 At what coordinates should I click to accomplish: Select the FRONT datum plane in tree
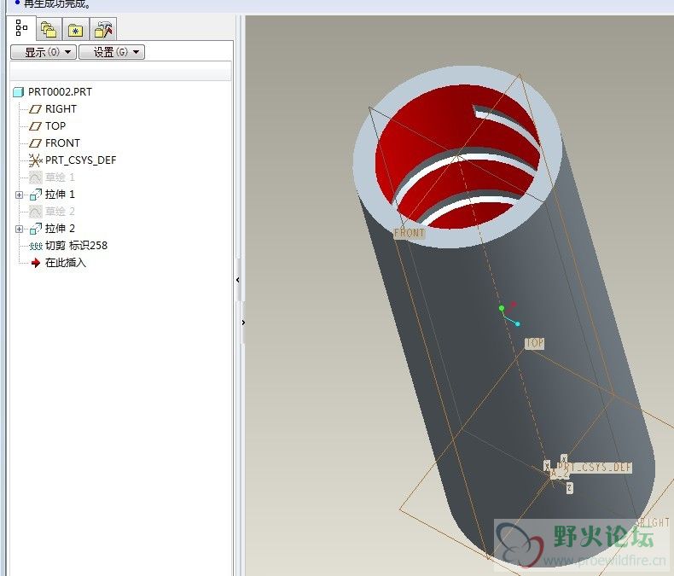point(62,143)
